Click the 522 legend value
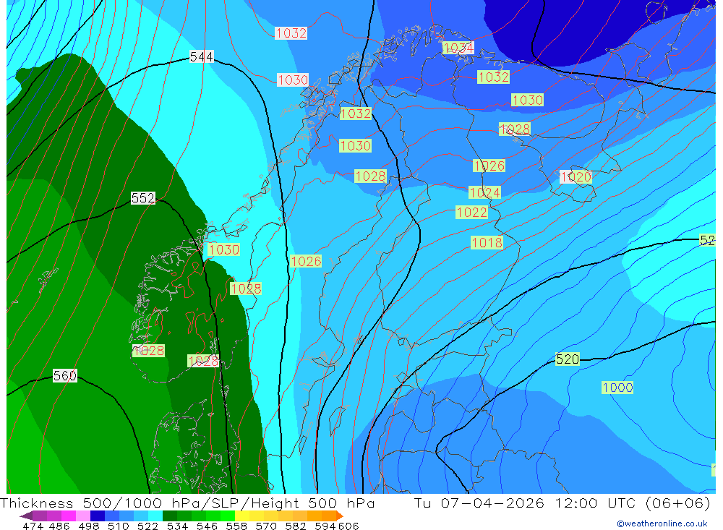The image size is (723, 530). tap(147, 526)
